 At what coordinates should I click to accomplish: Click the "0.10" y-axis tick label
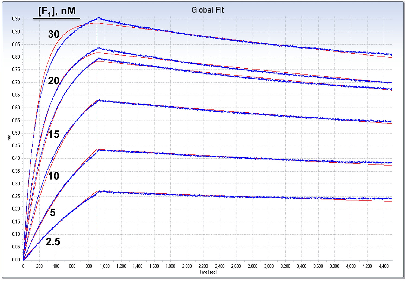pyautogui.click(x=16, y=234)
